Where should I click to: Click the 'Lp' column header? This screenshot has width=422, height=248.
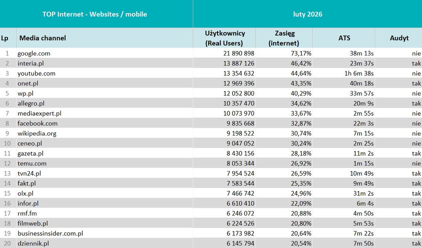(x=4, y=38)
